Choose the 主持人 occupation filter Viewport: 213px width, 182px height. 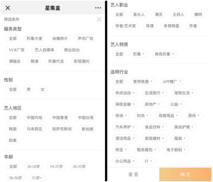(x=178, y=14)
